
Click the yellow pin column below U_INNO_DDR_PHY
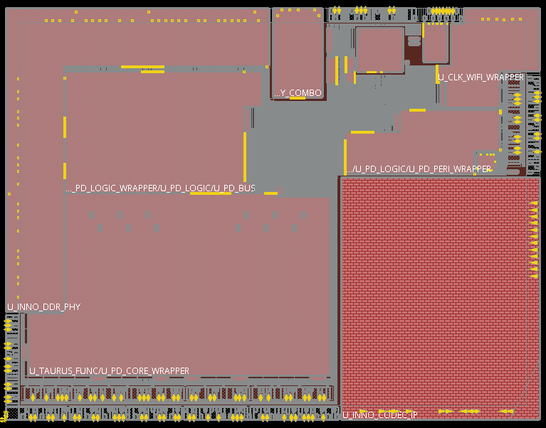(x=9, y=355)
